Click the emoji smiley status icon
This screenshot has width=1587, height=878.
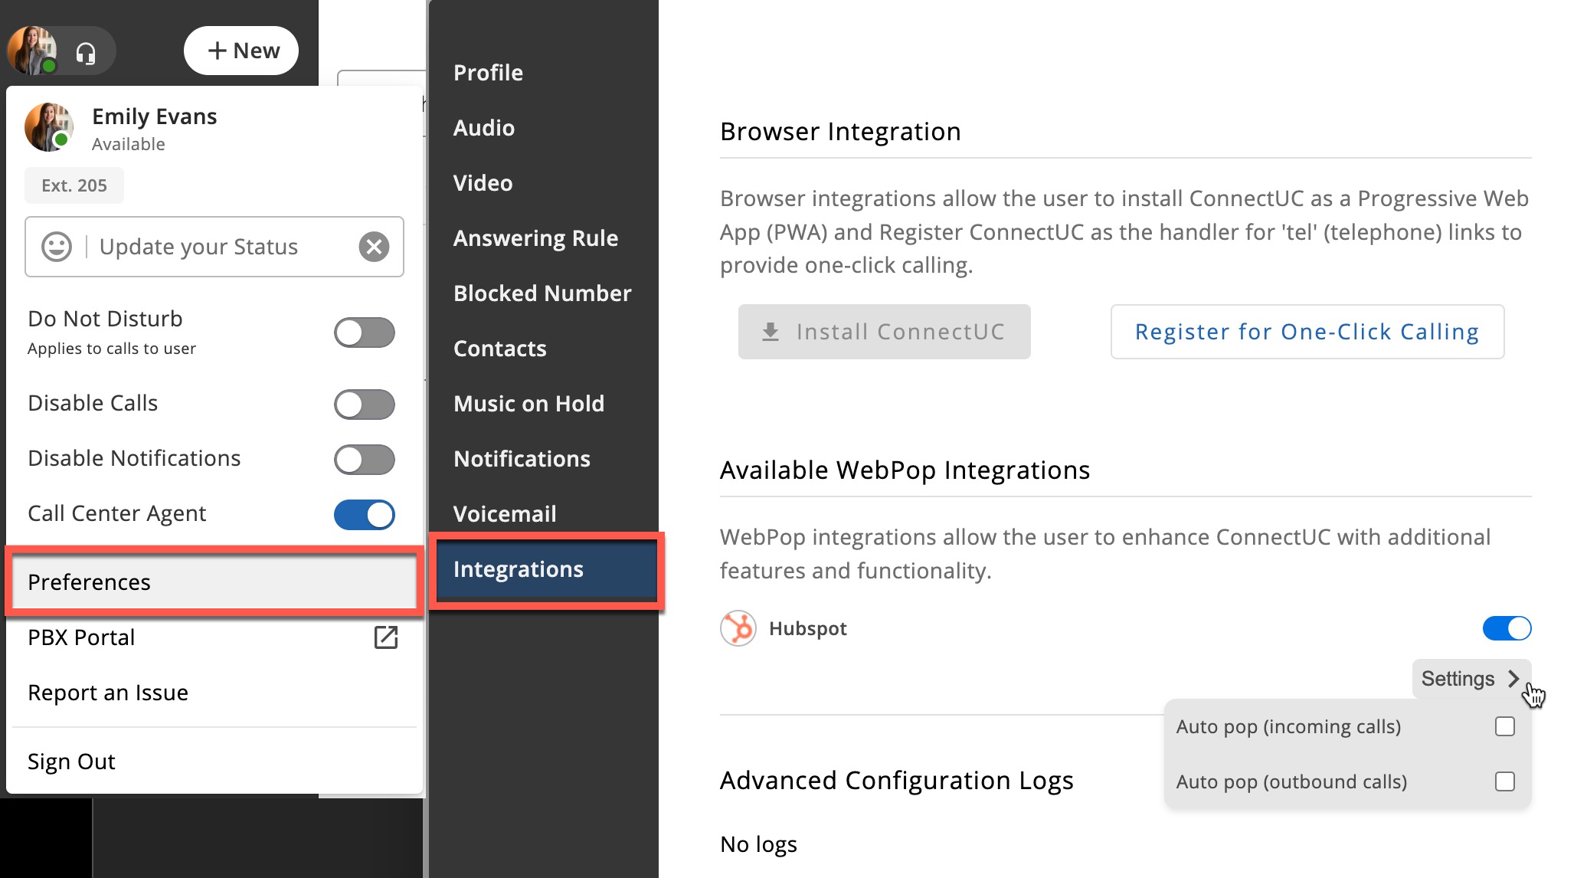pos(57,247)
